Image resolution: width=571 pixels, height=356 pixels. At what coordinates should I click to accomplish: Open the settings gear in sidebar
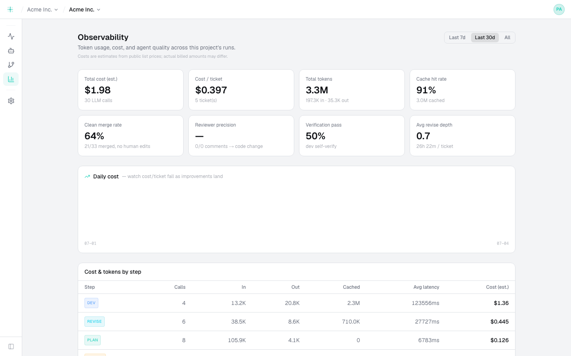pyautogui.click(x=11, y=101)
